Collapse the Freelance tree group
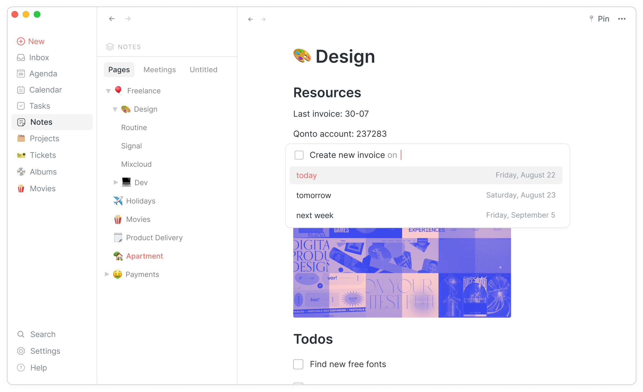Screen dimensions: 643x392 (x=108, y=91)
